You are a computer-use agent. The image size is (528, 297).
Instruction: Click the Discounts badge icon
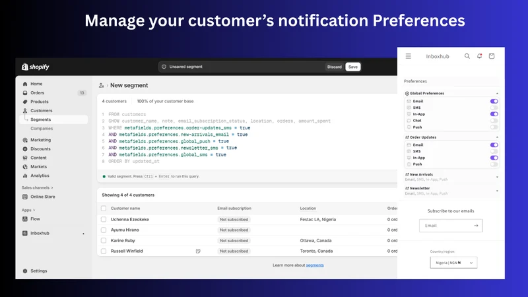[x=25, y=149]
